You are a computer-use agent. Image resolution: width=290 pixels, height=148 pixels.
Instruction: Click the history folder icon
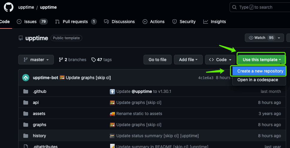point(25,136)
